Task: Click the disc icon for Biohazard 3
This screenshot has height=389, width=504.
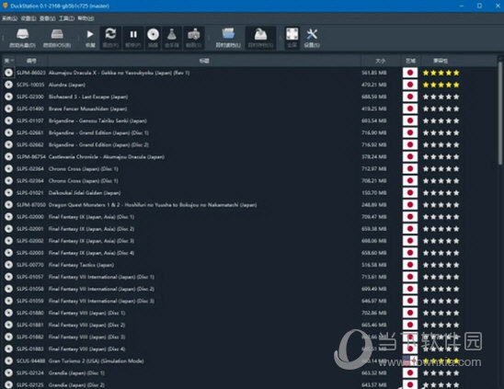Action: coord(8,97)
